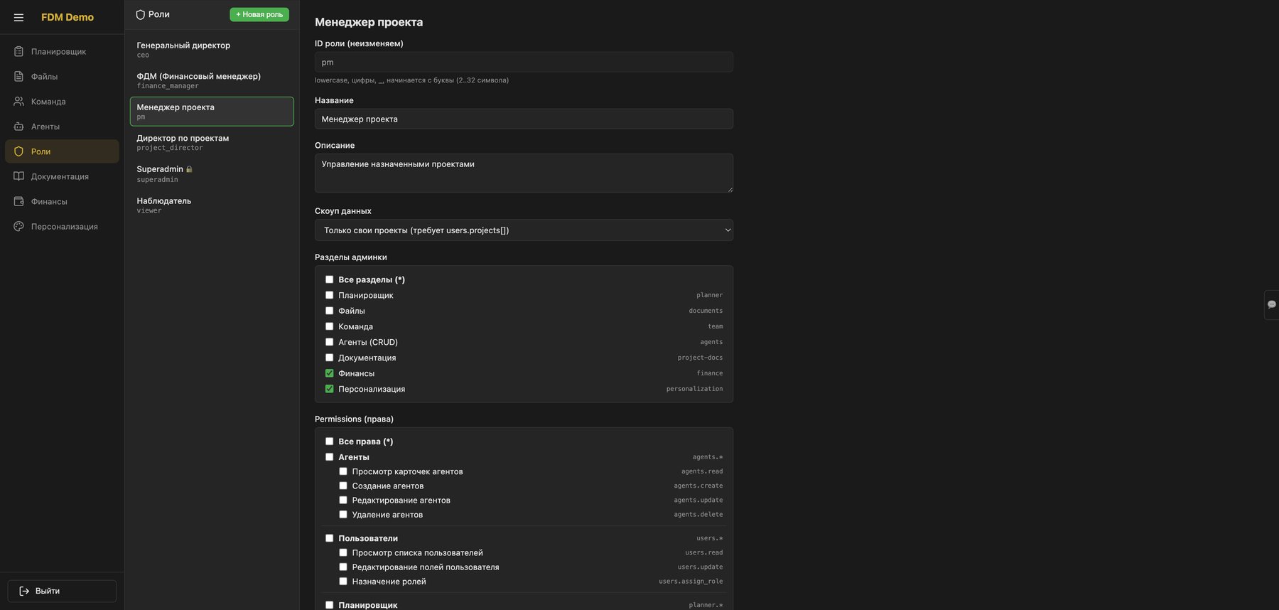This screenshot has width=1279, height=610.
Task: Open the floating chat bubble icon
Action: point(1271,304)
